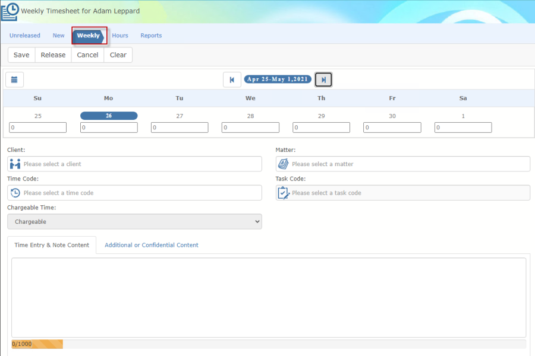The width and height of the screenshot is (535, 356).
Task: Focus the Tuesday 27 hours field
Action: 180,128
